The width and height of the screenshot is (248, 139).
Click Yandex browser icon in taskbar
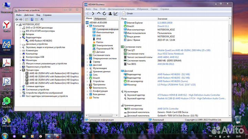click(x=41, y=136)
